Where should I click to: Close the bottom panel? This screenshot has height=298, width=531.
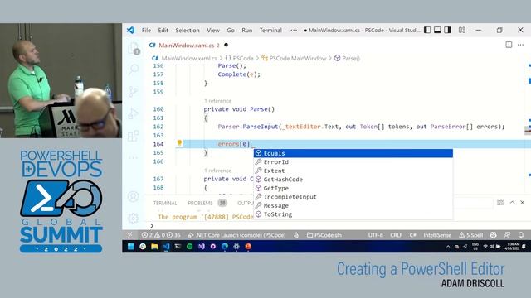click(x=522, y=202)
